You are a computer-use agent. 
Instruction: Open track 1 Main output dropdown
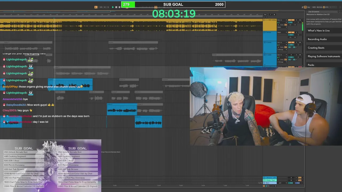(282, 27)
